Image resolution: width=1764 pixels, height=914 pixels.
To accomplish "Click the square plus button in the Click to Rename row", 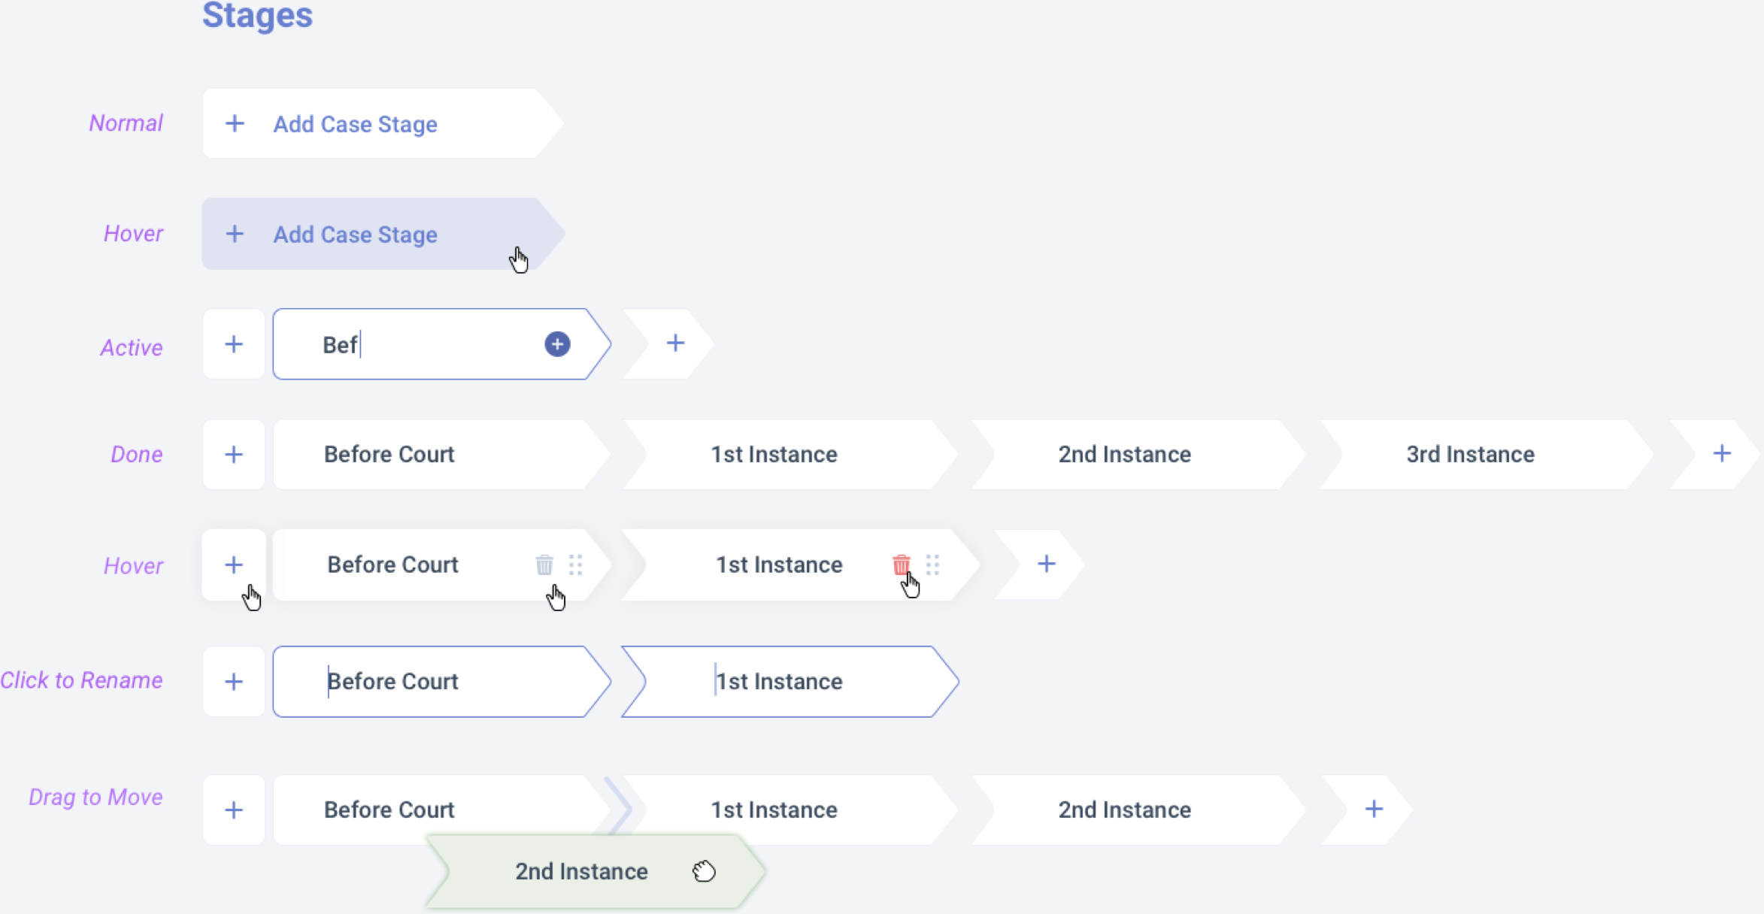I will 234,682.
